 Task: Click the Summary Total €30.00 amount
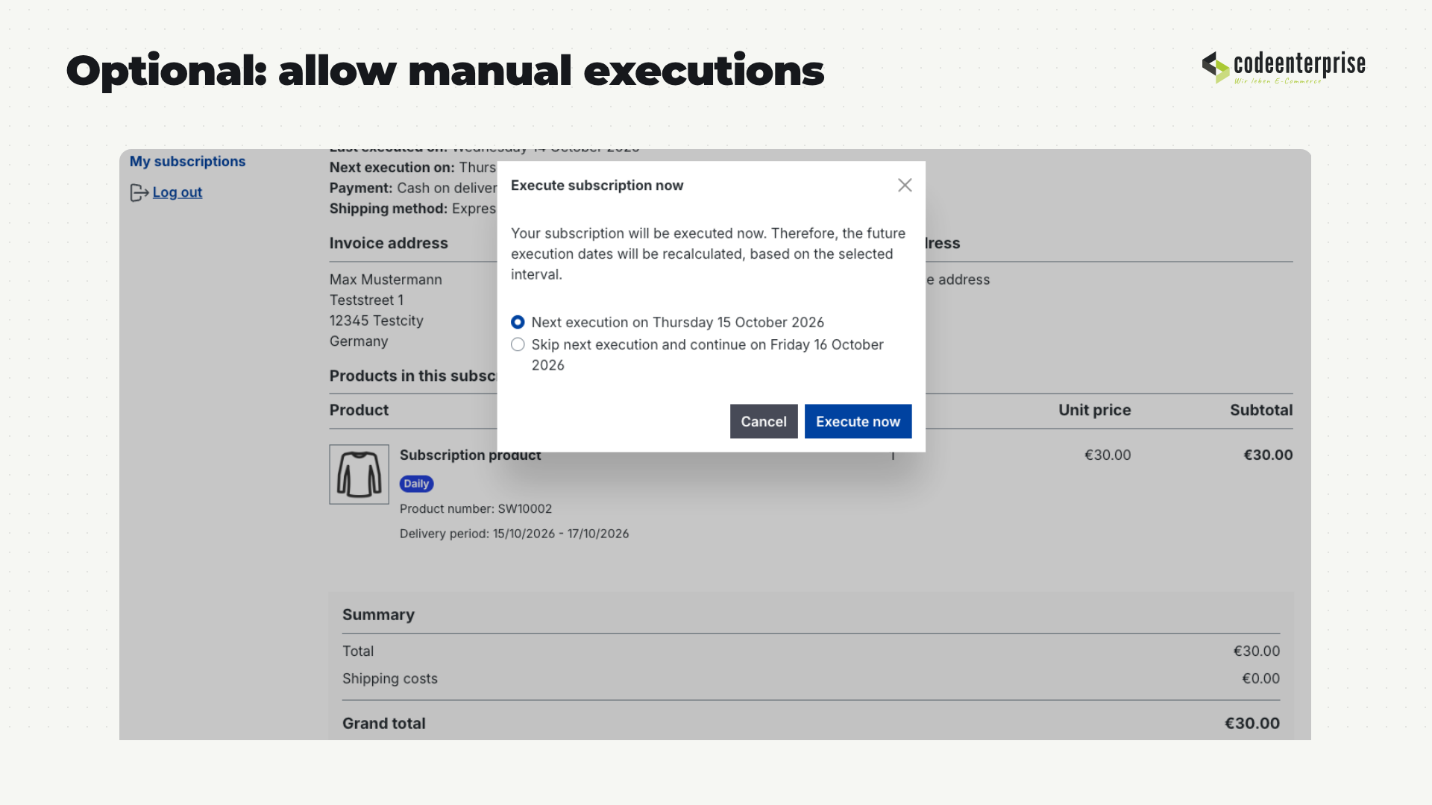click(x=1257, y=651)
